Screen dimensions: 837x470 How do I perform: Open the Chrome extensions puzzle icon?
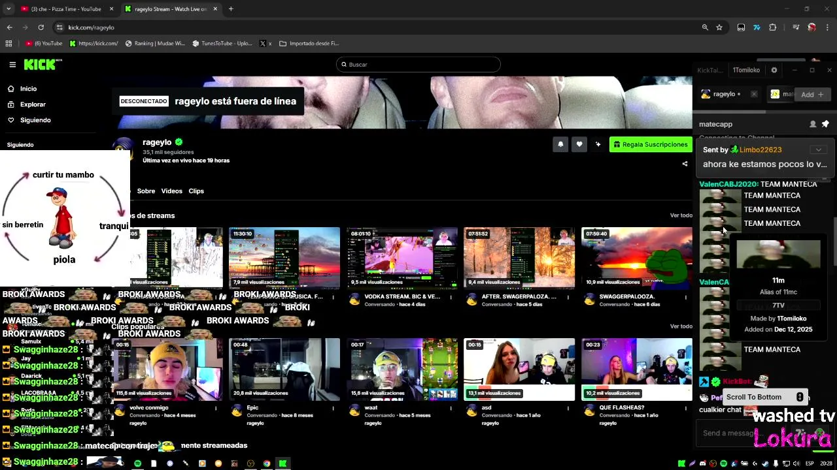(773, 27)
